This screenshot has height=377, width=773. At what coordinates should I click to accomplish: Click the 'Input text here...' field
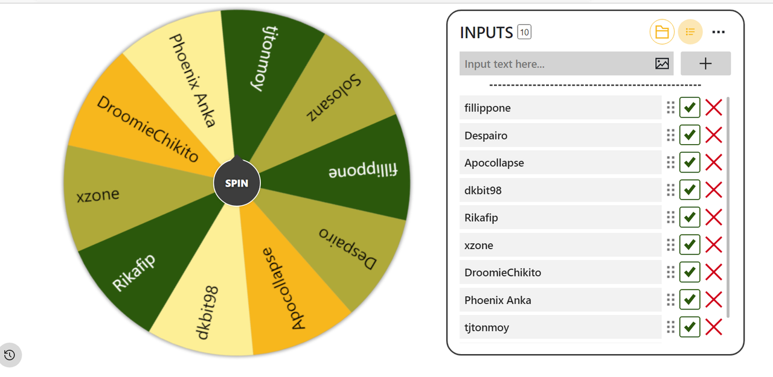click(554, 63)
